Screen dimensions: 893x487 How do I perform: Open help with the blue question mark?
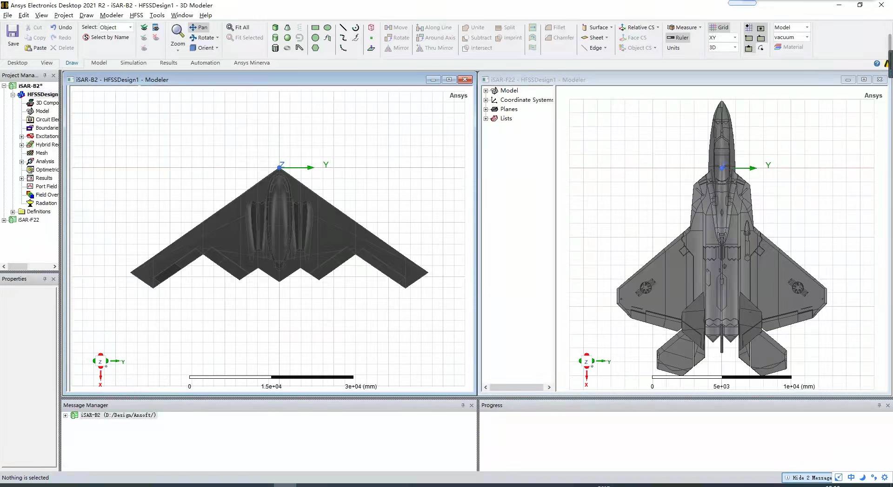pyautogui.click(x=877, y=63)
